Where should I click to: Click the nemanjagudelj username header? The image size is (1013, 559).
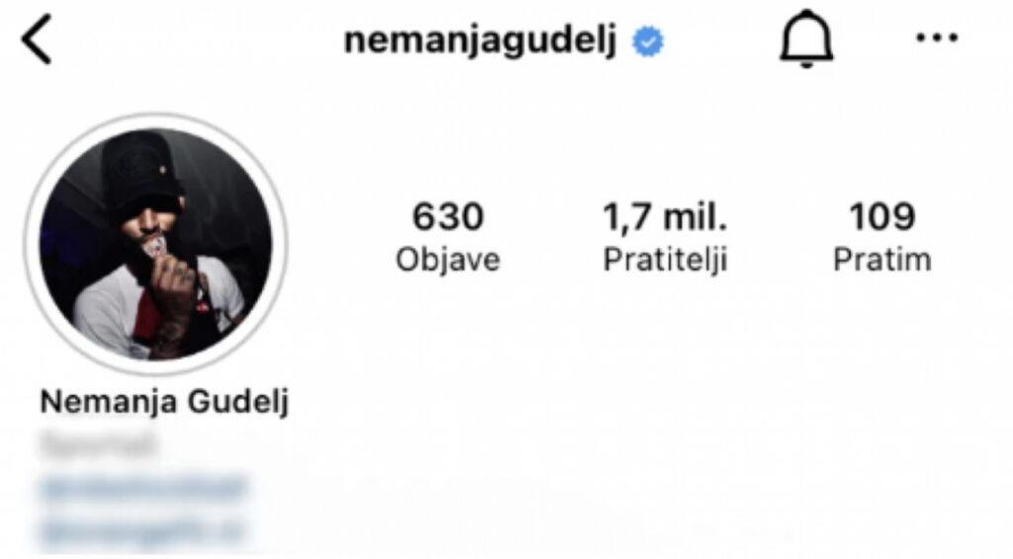click(480, 40)
